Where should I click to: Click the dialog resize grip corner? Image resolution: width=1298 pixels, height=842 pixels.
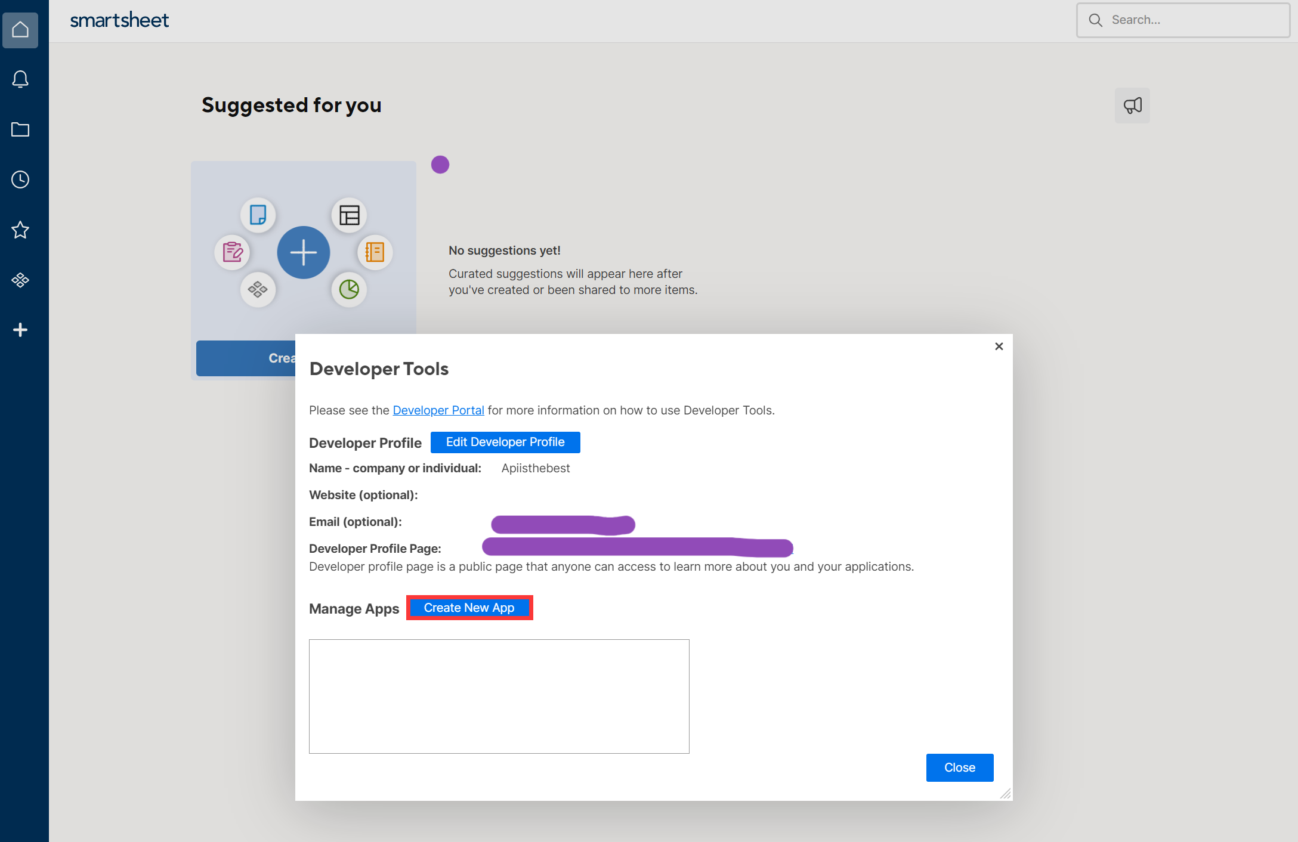tap(1006, 794)
